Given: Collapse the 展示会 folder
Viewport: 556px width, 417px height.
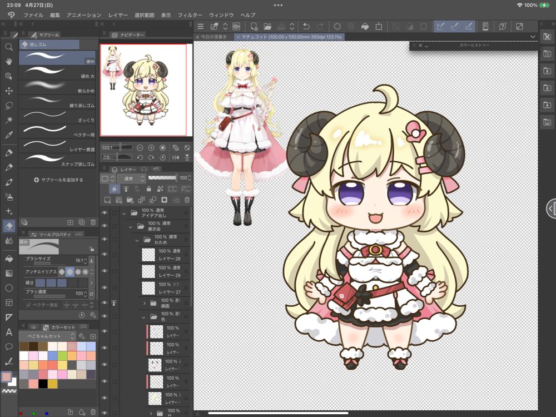Looking at the screenshot, I should [x=131, y=226].
